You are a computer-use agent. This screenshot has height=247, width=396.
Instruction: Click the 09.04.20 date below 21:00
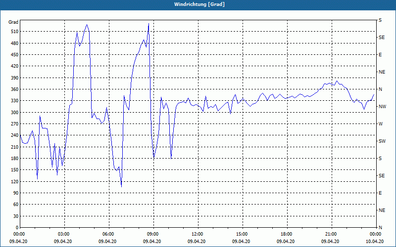tap(330, 241)
